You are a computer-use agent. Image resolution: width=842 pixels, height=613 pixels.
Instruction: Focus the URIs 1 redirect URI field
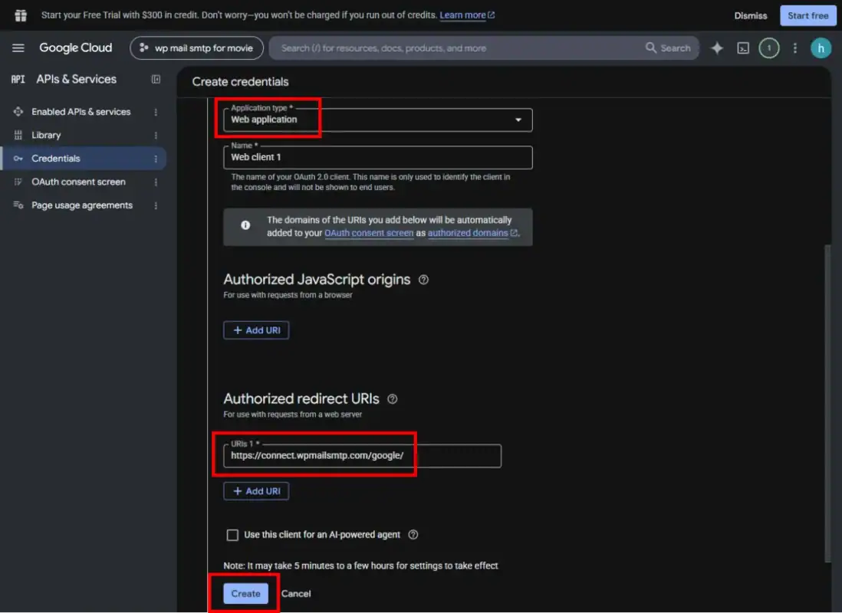[x=362, y=456]
